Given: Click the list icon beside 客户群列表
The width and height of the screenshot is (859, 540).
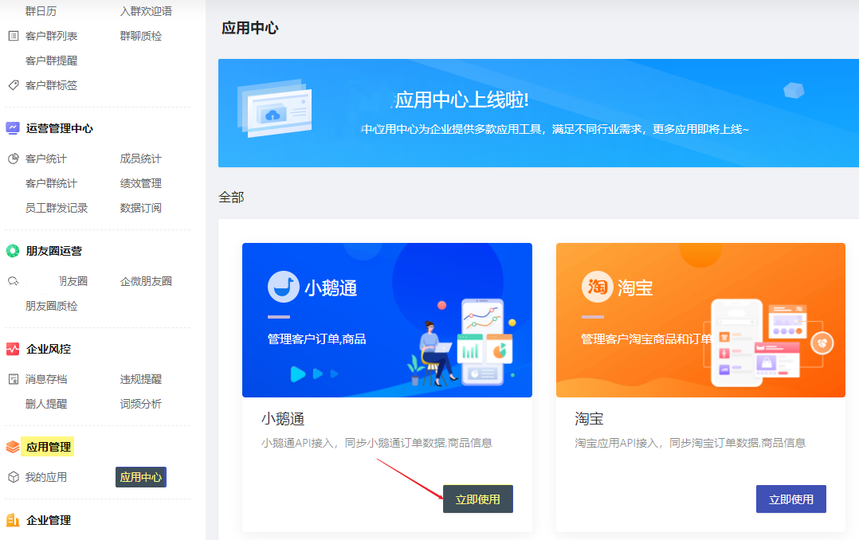Looking at the screenshot, I should point(14,36).
